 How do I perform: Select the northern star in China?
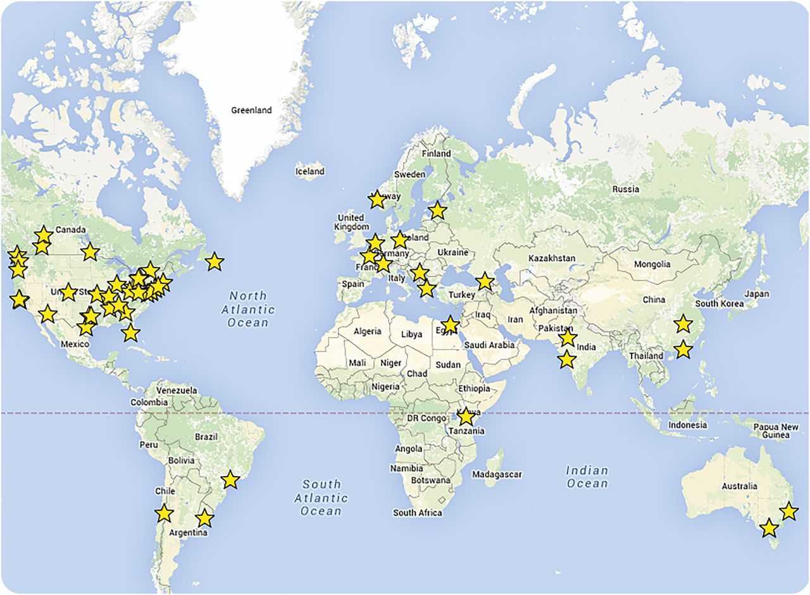click(683, 324)
